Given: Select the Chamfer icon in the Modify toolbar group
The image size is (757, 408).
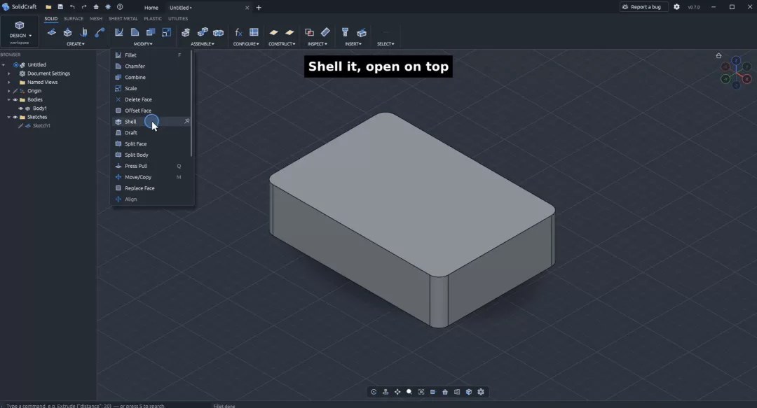Looking at the screenshot, I should [135, 32].
